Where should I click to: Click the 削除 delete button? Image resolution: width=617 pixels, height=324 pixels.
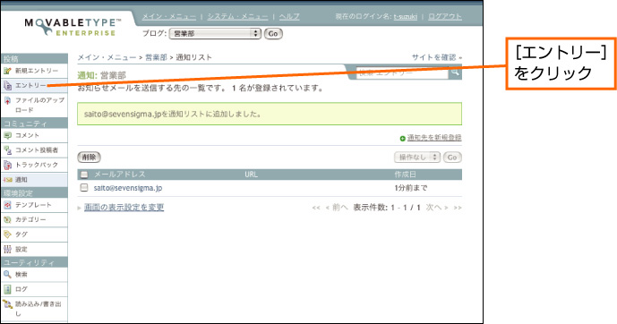click(89, 158)
